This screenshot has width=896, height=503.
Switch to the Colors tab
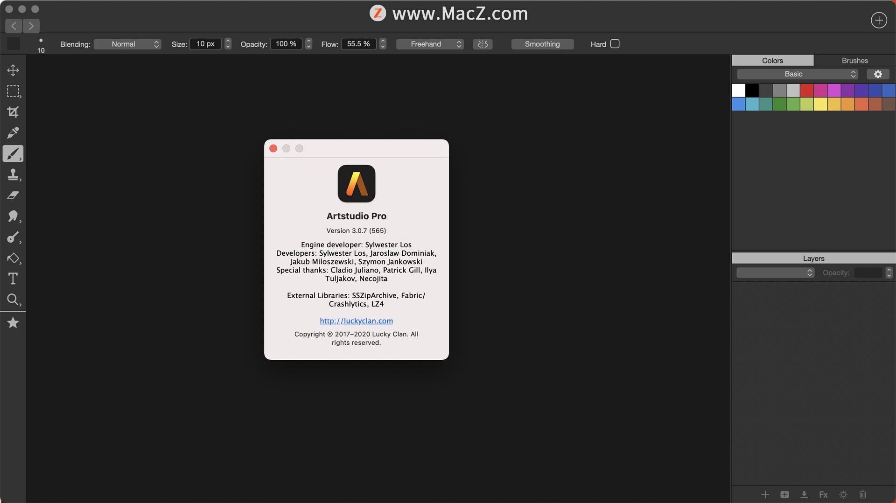772,61
